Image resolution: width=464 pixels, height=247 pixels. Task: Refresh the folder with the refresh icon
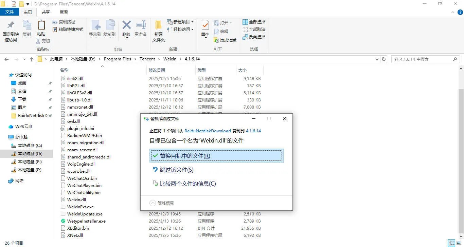(x=383, y=59)
